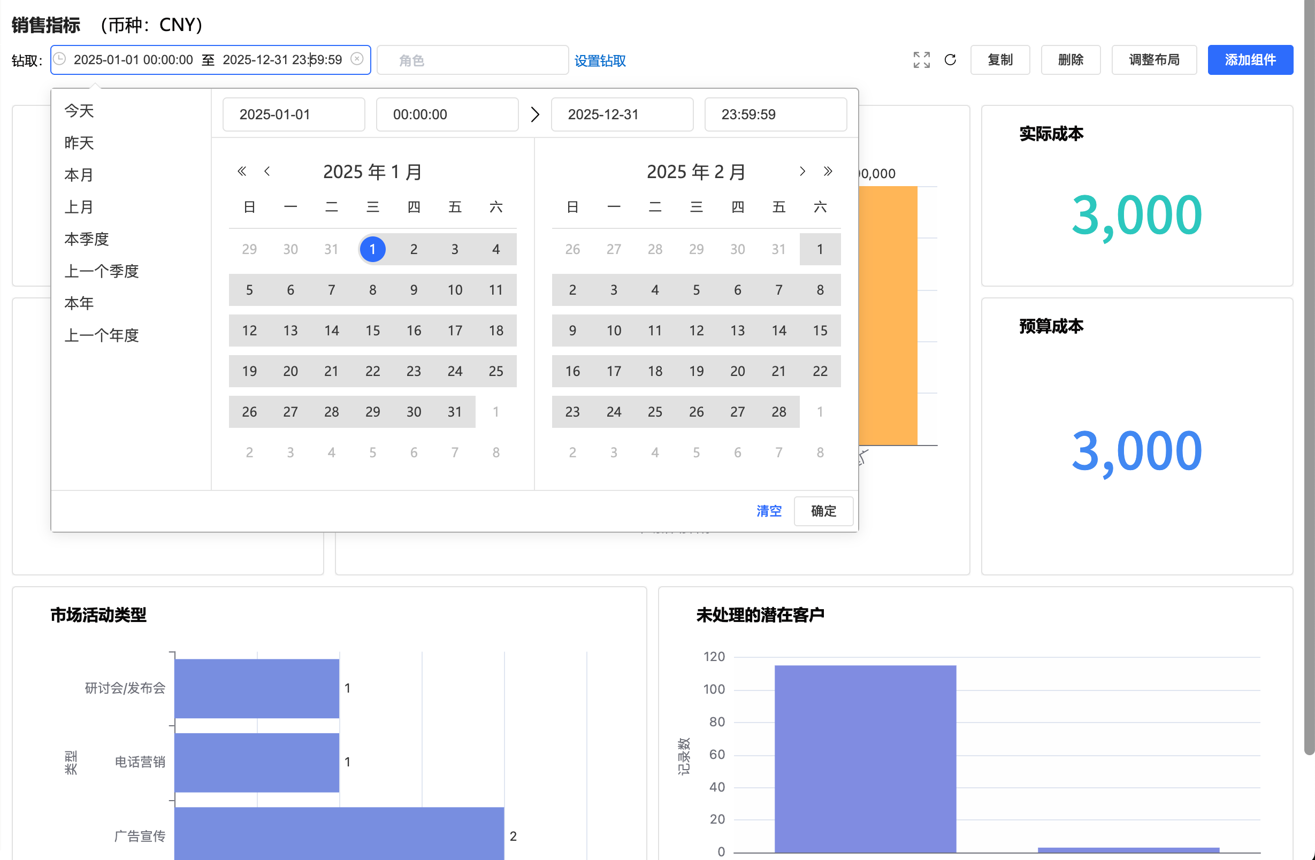The width and height of the screenshot is (1315, 860).
Task: Click the 00:00:00 start time field
Action: pyautogui.click(x=446, y=114)
